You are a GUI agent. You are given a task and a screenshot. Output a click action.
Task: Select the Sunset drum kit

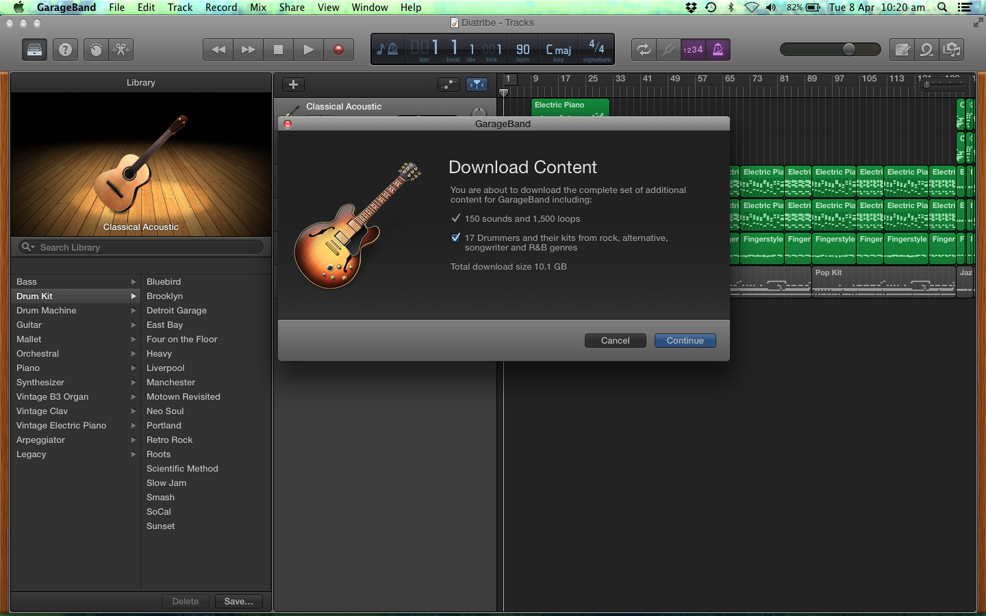pos(160,526)
